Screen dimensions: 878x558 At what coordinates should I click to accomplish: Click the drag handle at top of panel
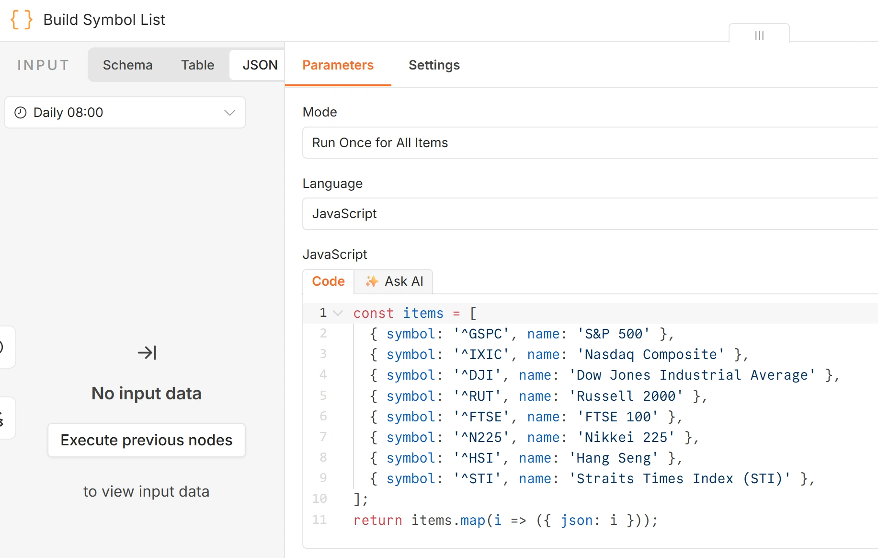tap(759, 35)
